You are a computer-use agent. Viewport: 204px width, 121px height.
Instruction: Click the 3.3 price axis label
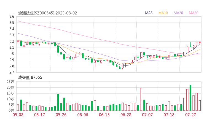click(12, 35)
